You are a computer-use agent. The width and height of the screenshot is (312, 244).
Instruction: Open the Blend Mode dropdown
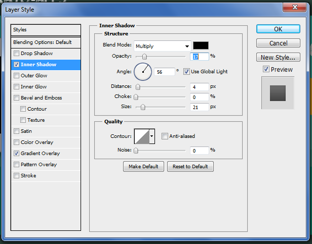tap(162, 45)
